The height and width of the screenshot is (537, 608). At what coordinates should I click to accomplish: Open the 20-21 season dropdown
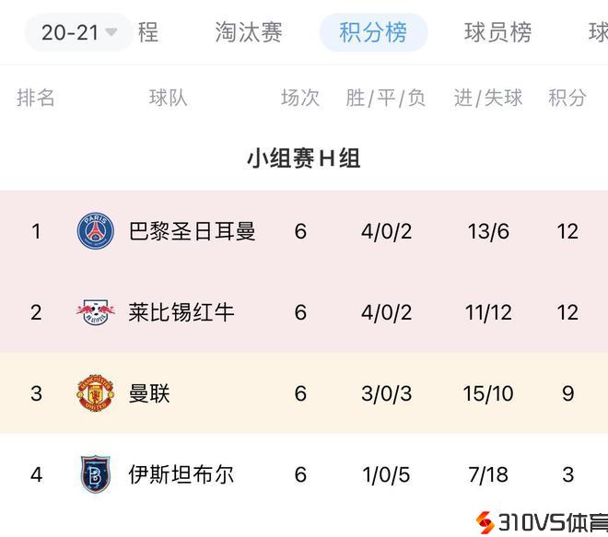click(x=78, y=32)
